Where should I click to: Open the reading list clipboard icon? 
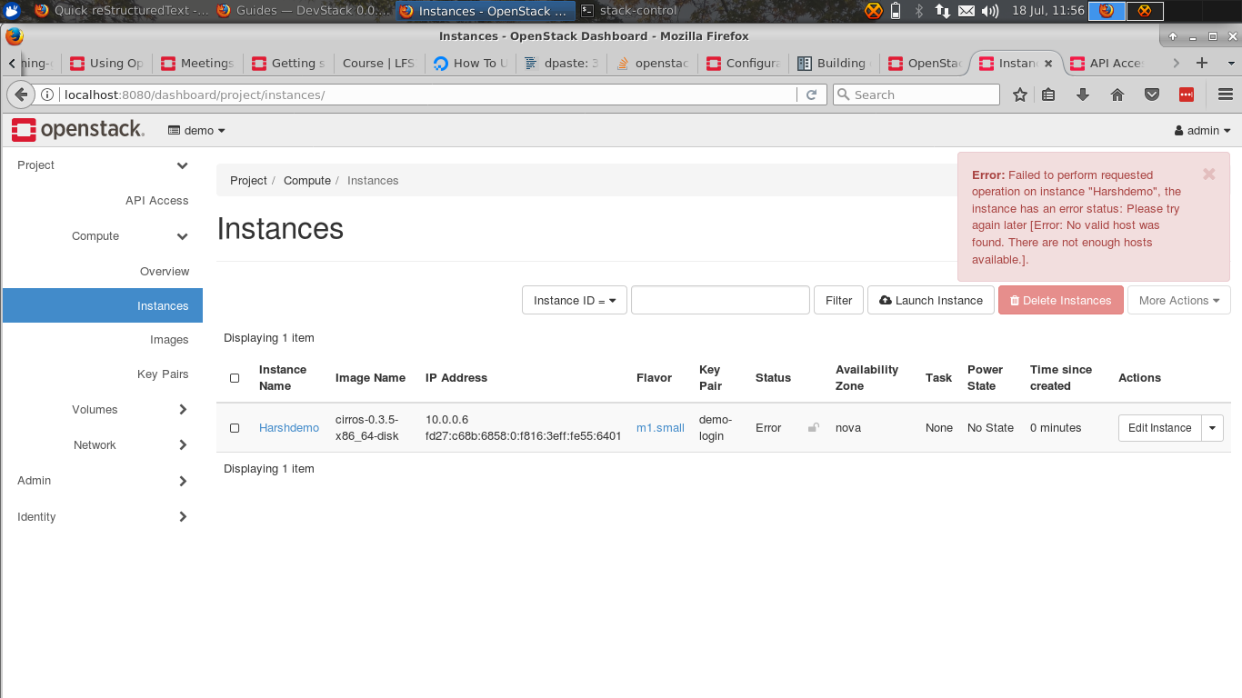(x=1048, y=94)
